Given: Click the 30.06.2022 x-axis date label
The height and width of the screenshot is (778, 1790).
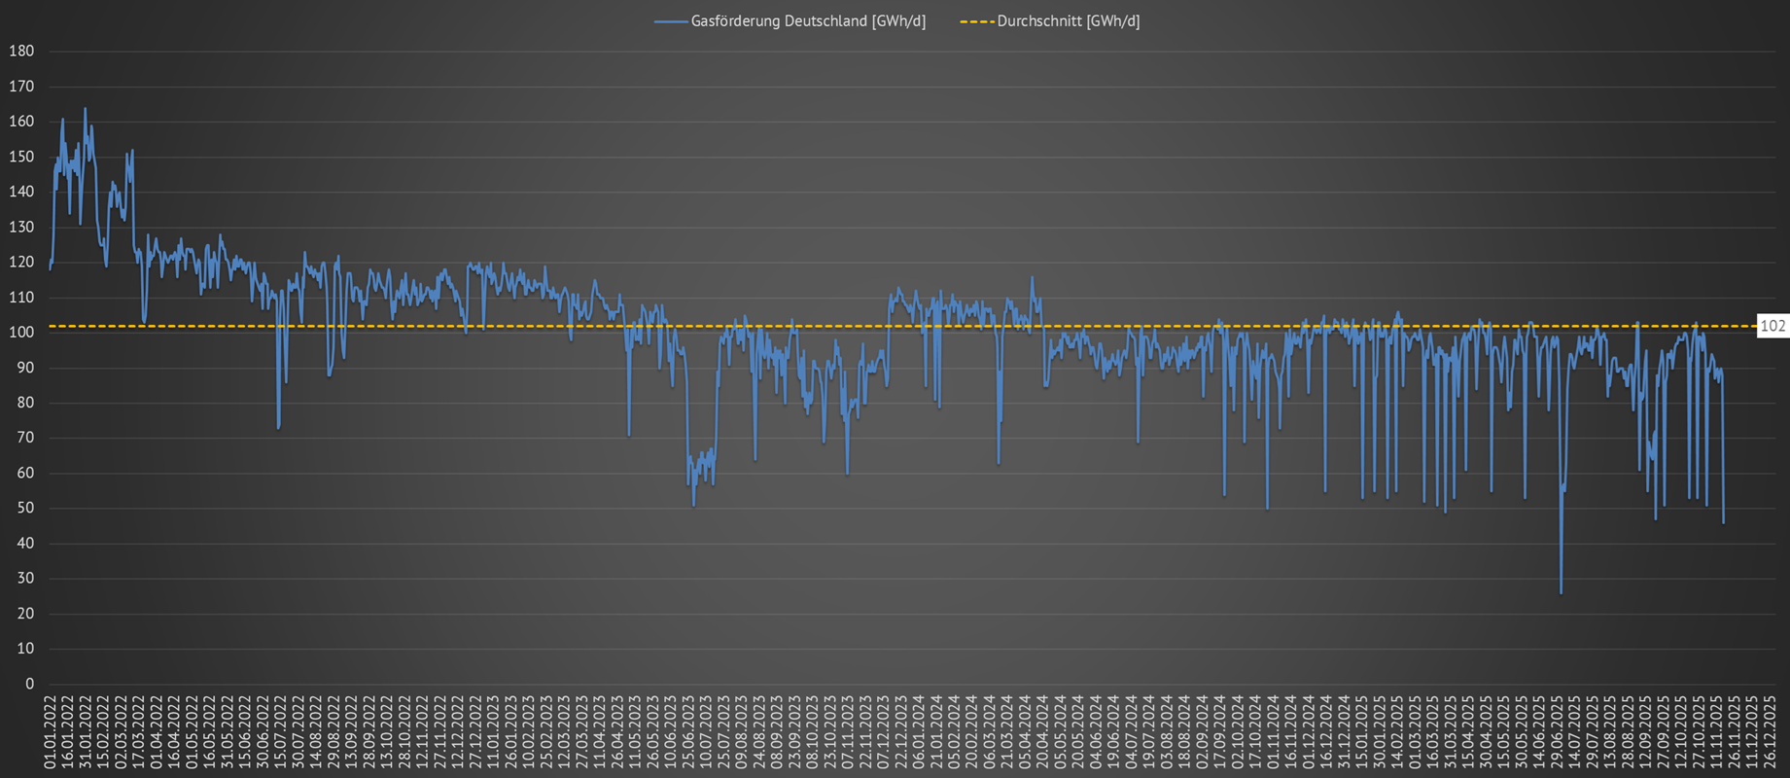Looking at the screenshot, I should point(263,733).
